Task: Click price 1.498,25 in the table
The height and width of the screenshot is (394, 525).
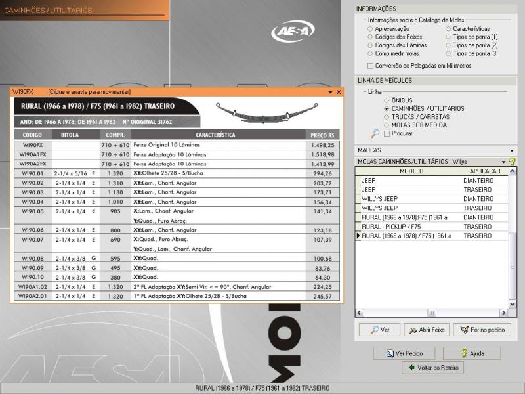Action: [322, 145]
